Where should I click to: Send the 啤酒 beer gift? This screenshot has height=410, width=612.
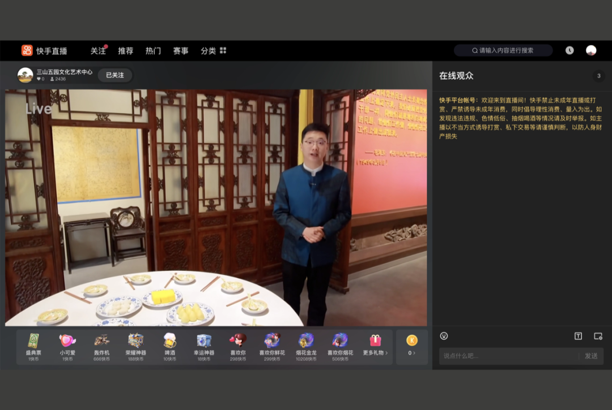click(x=170, y=344)
